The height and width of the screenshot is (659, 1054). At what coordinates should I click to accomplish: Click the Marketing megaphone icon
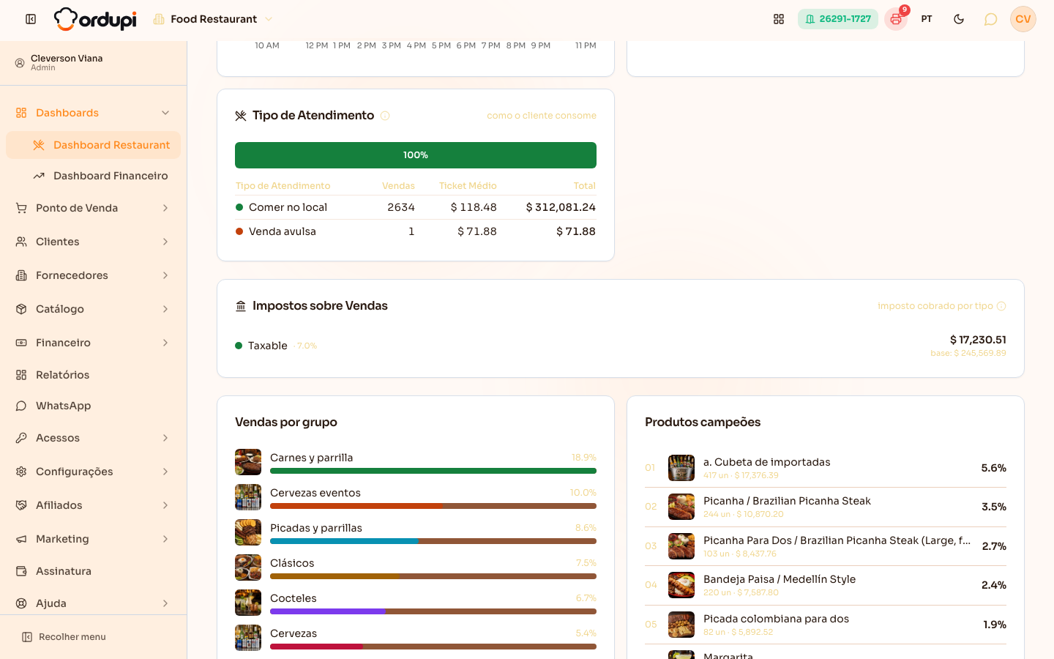point(21,539)
